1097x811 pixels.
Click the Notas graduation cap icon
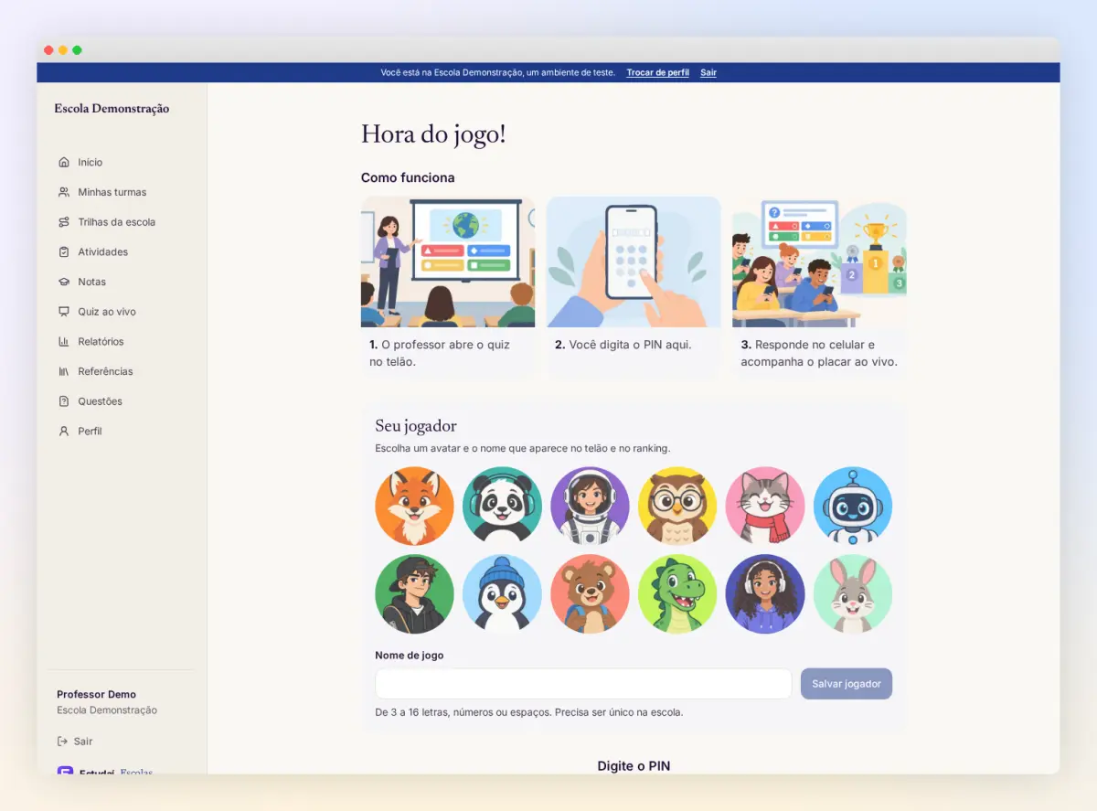click(64, 282)
